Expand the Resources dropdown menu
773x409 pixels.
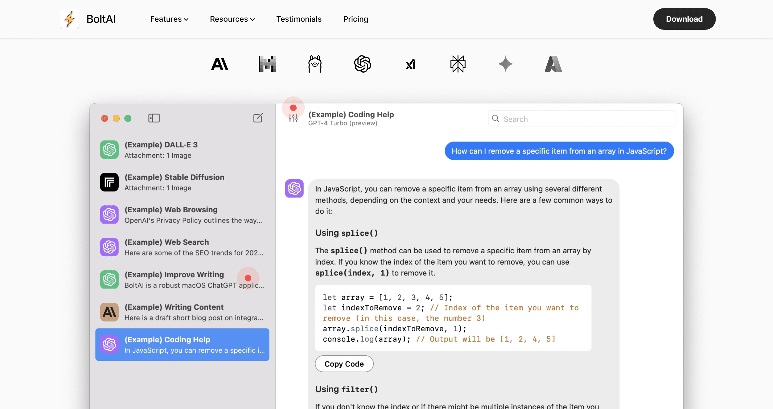[x=232, y=19]
